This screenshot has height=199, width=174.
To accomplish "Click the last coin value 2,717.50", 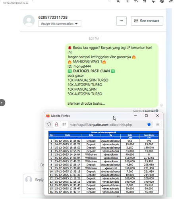I will coord(149,158).
